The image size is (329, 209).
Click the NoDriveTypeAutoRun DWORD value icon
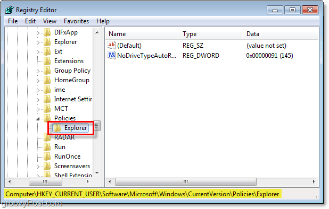pos(112,55)
